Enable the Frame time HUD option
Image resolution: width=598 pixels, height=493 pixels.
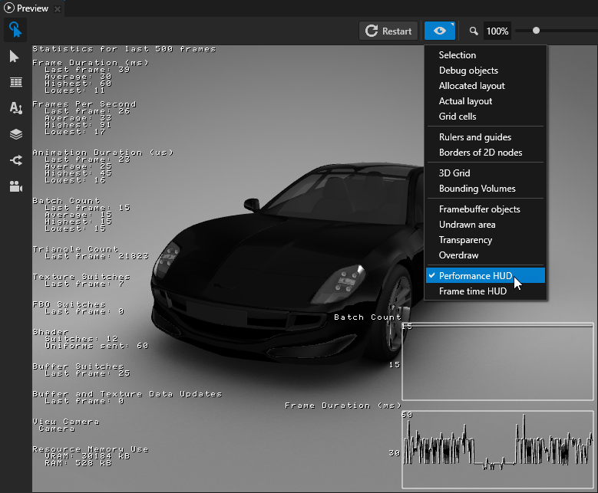coord(472,291)
